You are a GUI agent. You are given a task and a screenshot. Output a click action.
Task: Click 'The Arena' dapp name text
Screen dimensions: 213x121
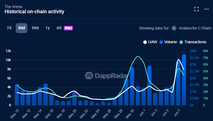(x=13, y=7)
